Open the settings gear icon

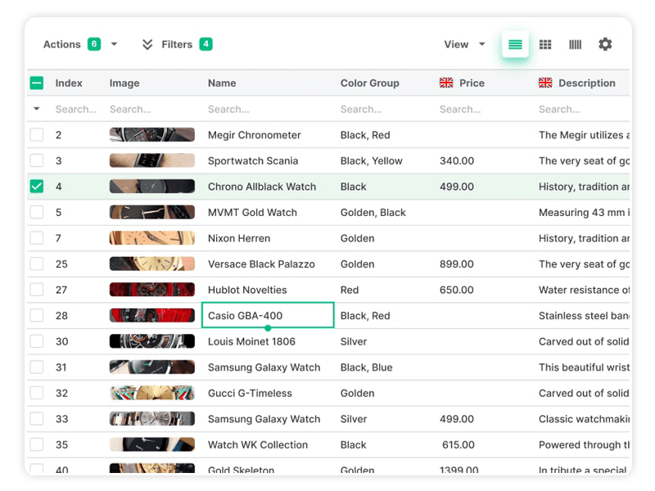[605, 44]
